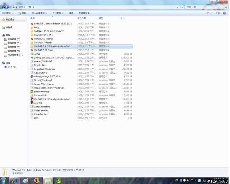Image resolution: width=230 pixels, height=184 pixels.
Task: Open the 共用對象 menu
Action: (x=58, y=13)
